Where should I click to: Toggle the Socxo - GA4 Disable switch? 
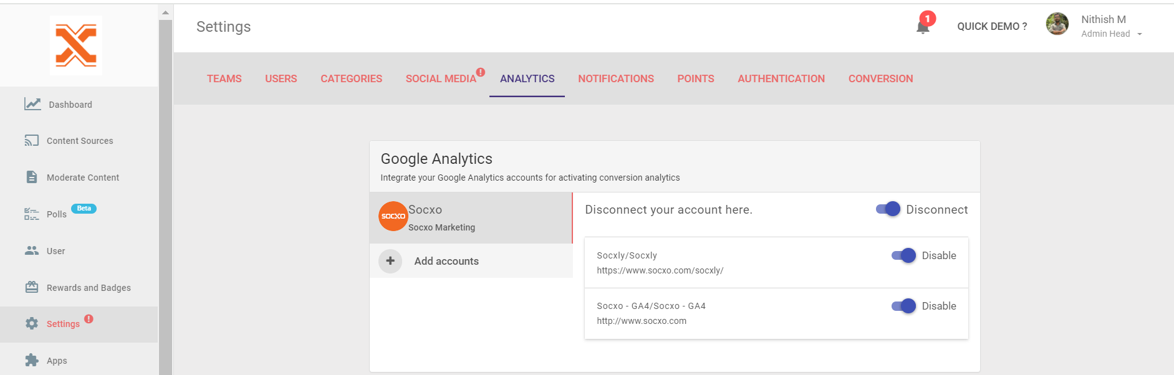point(903,306)
